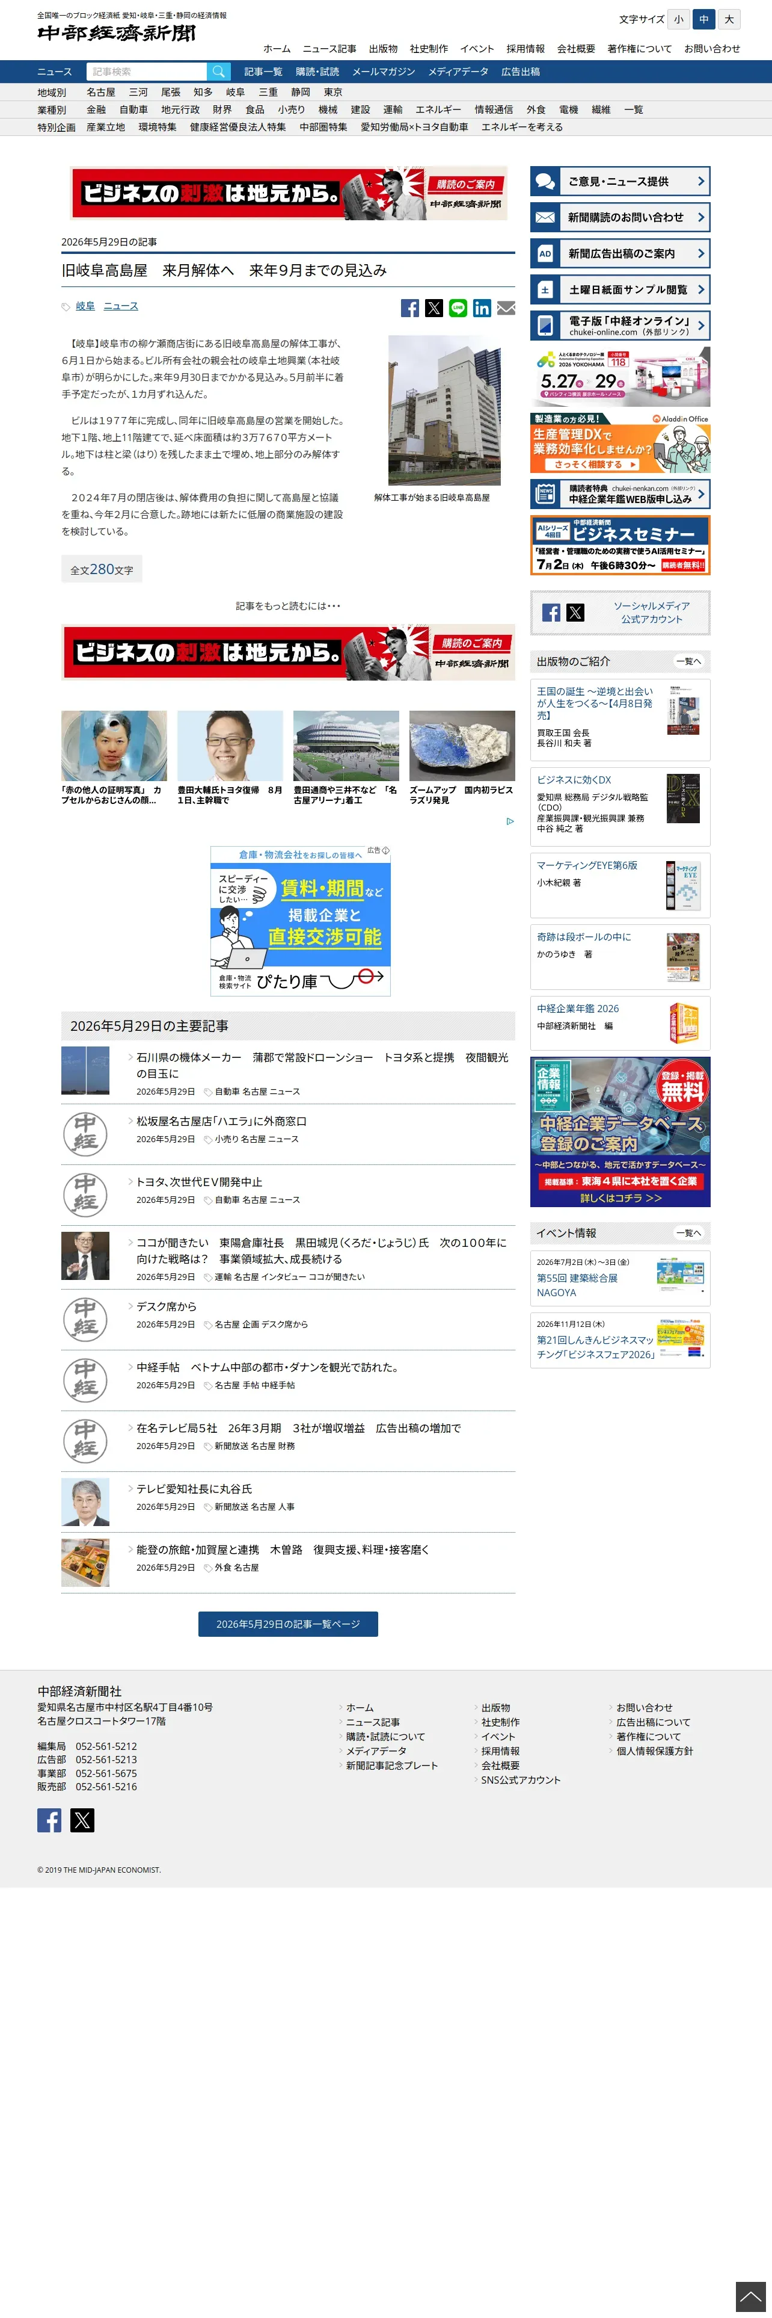Viewport: 772px width, 2318px height.
Task: Open the sidebar social X icon
Action: tap(575, 613)
